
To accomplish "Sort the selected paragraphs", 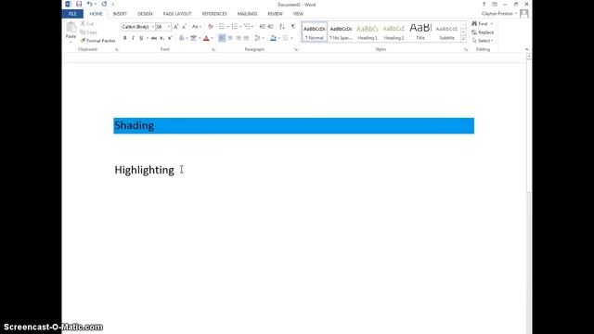I will coord(282,27).
